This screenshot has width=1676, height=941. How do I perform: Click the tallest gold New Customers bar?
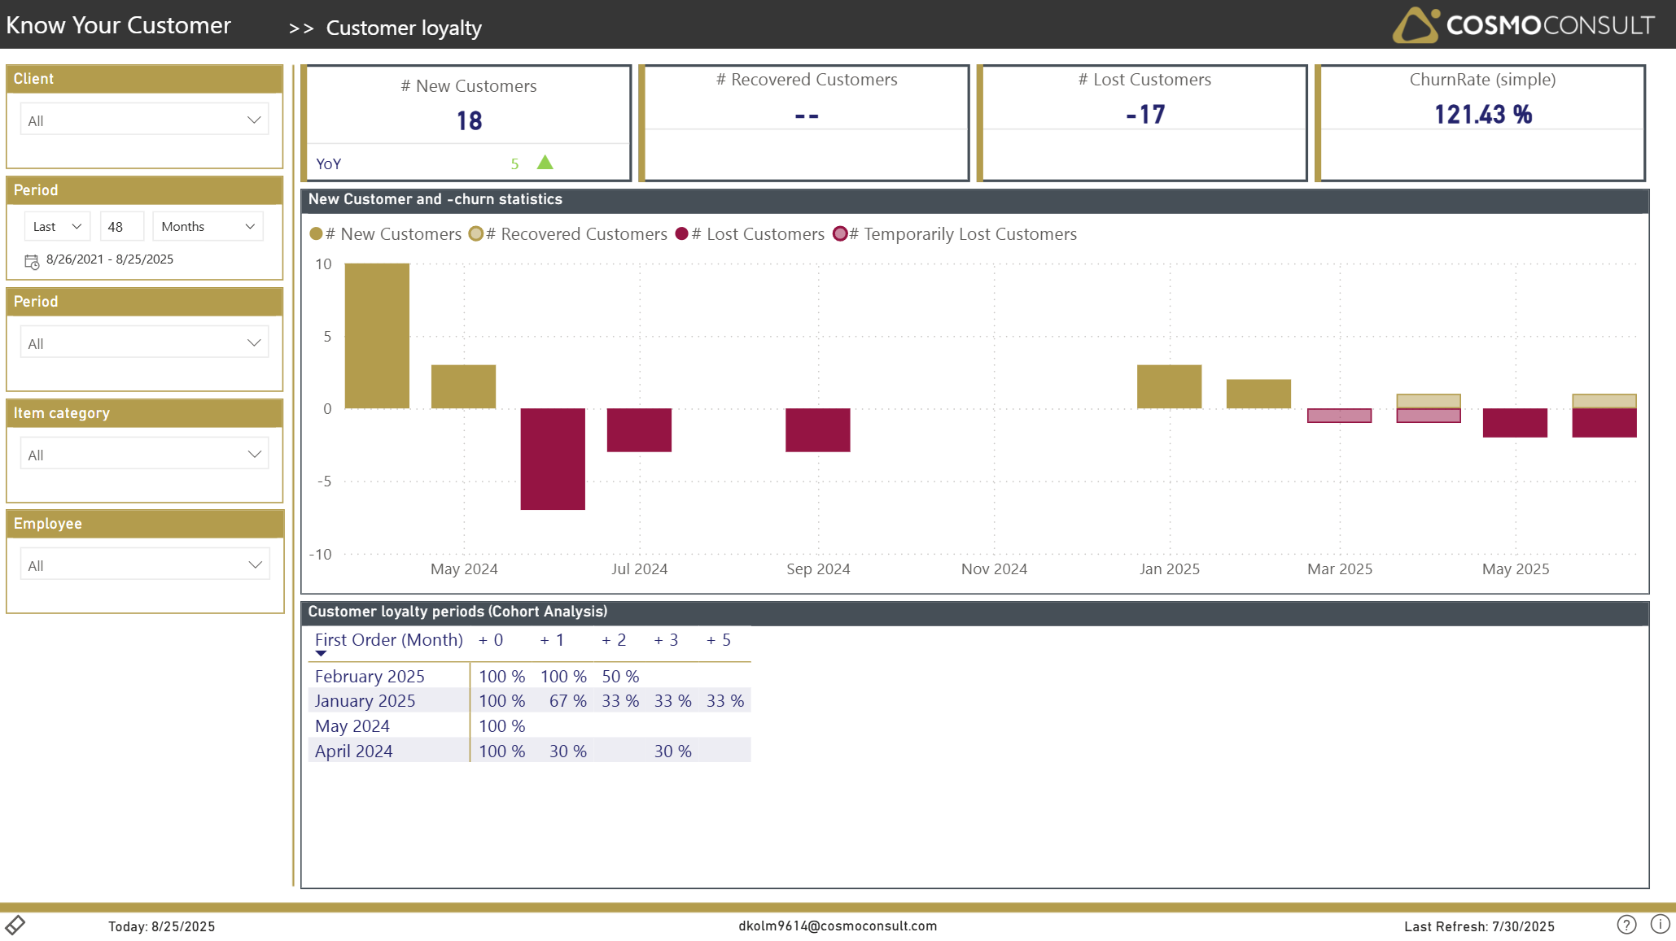click(x=377, y=335)
